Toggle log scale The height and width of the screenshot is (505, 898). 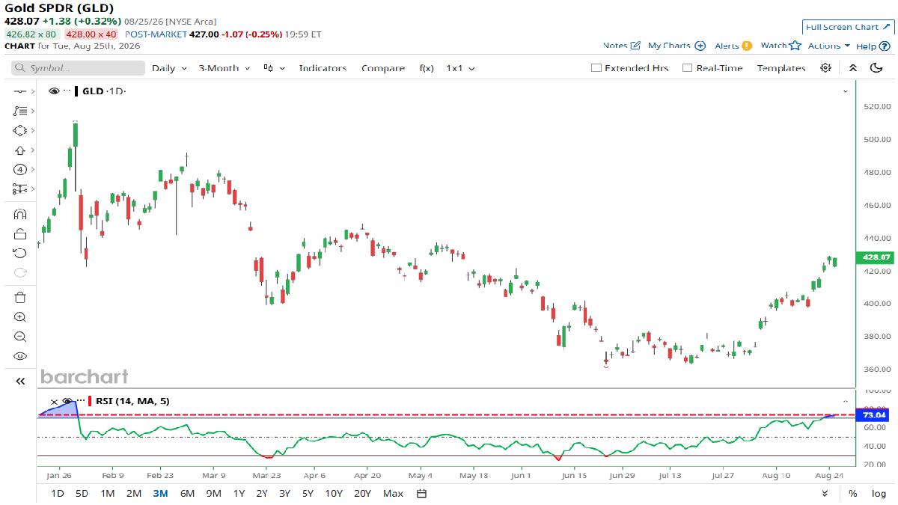[879, 493]
